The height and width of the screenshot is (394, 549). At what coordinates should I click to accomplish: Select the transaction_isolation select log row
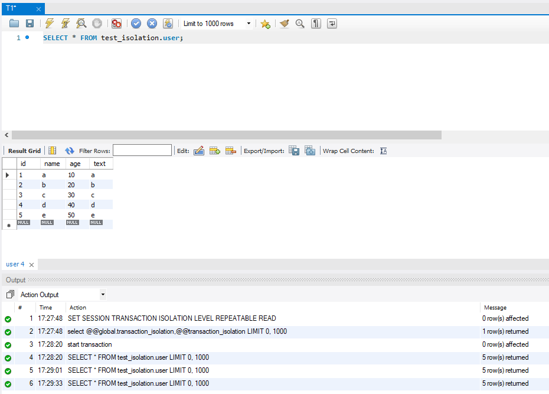click(x=275, y=331)
